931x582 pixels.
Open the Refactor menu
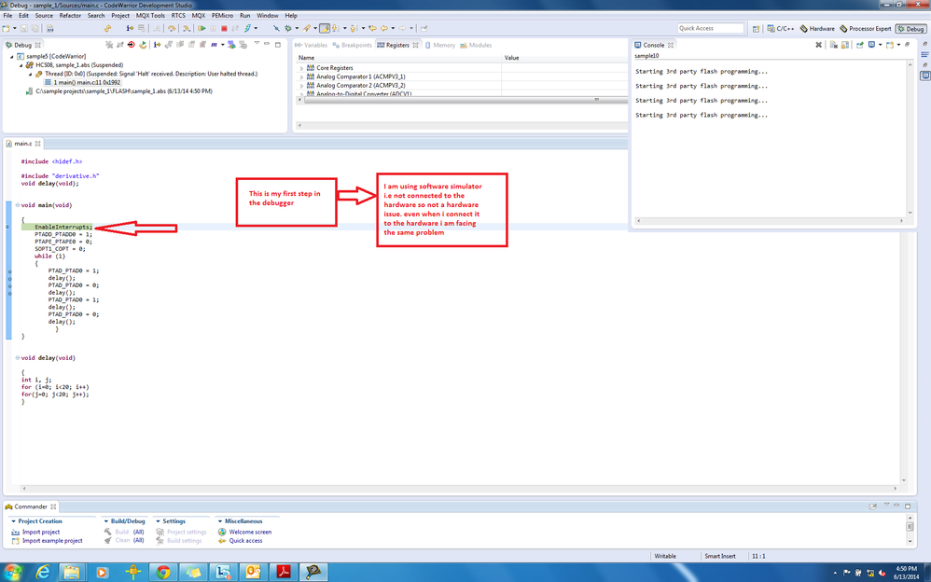[69, 16]
